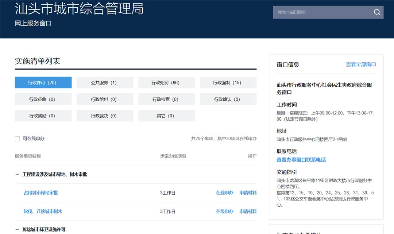Switch to the 公共服务 (1) tab

click(105, 83)
